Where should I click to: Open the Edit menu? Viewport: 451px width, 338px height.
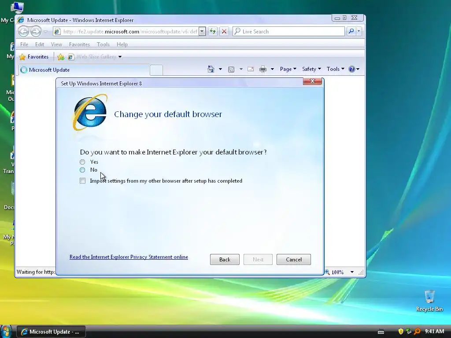[x=40, y=44]
